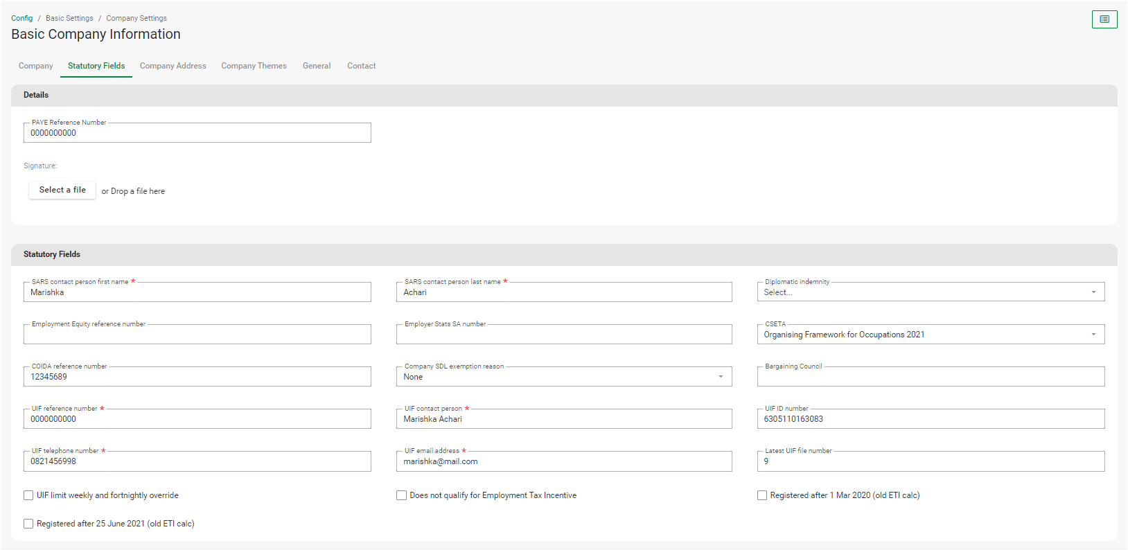Tick Does not qualify for Employment Tax Incentive
The width and height of the screenshot is (1128, 550).
click(401, 495)
